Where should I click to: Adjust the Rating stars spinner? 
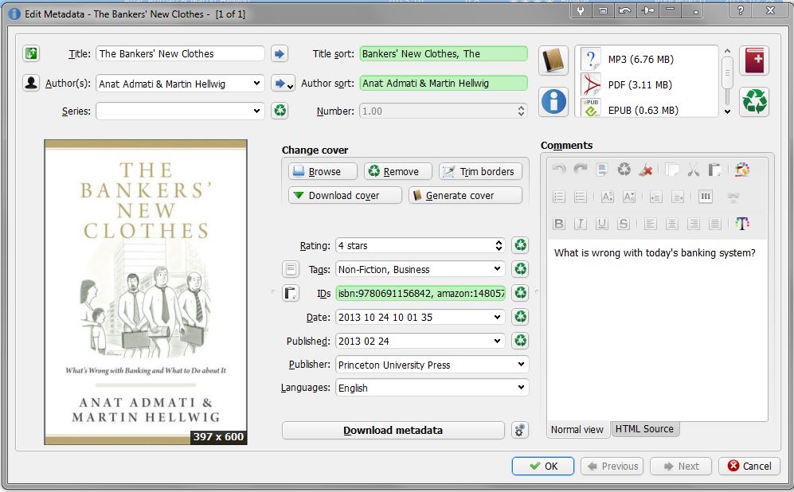499,245
